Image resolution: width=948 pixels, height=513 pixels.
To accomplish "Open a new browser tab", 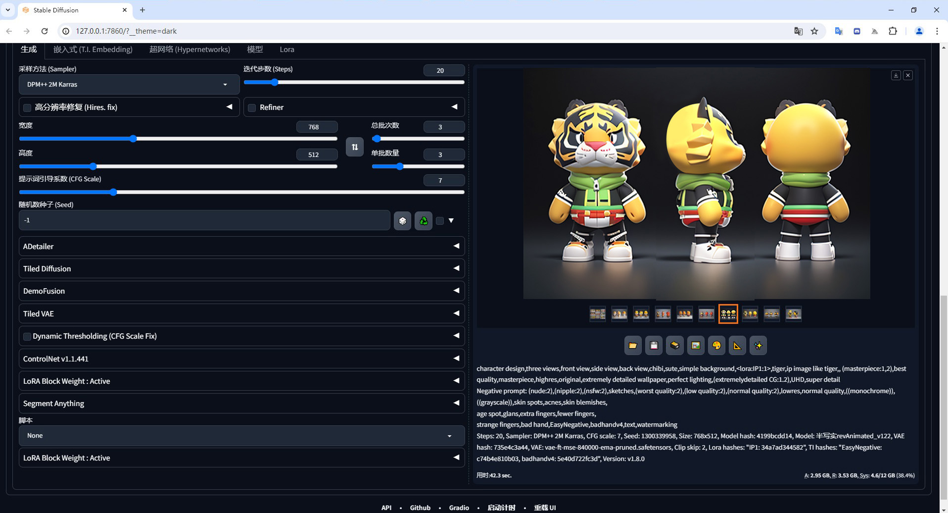I will click(x=142, y=10).
